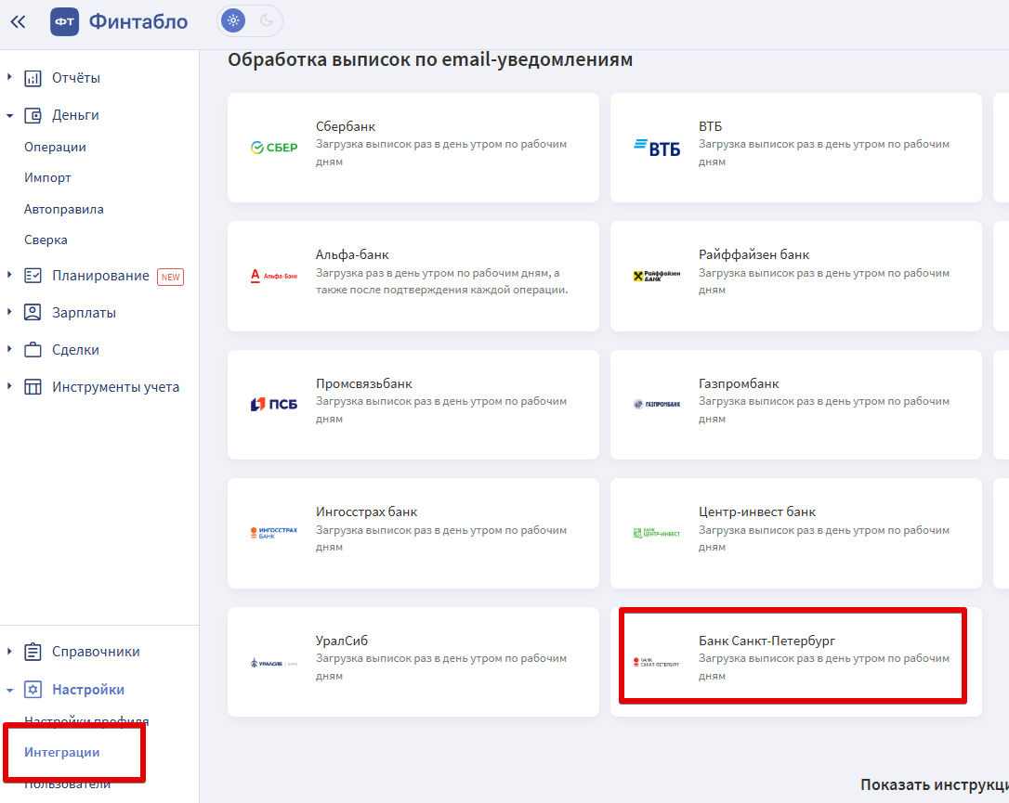Screen dimensions: 1009x803
Task: Expand the Планирование section arrow
Action: click(x=9, y=275)
